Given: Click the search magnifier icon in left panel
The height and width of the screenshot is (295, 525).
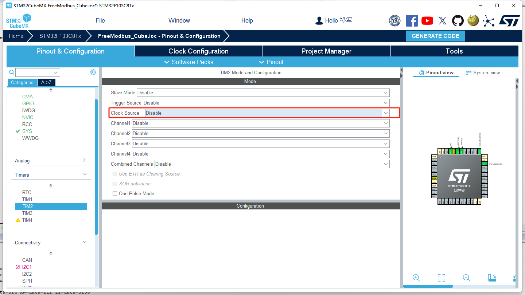Looking at the screenshot, I should click(12, 72).
